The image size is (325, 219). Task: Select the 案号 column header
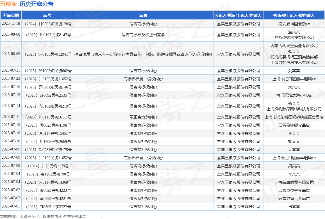(47, 15)
